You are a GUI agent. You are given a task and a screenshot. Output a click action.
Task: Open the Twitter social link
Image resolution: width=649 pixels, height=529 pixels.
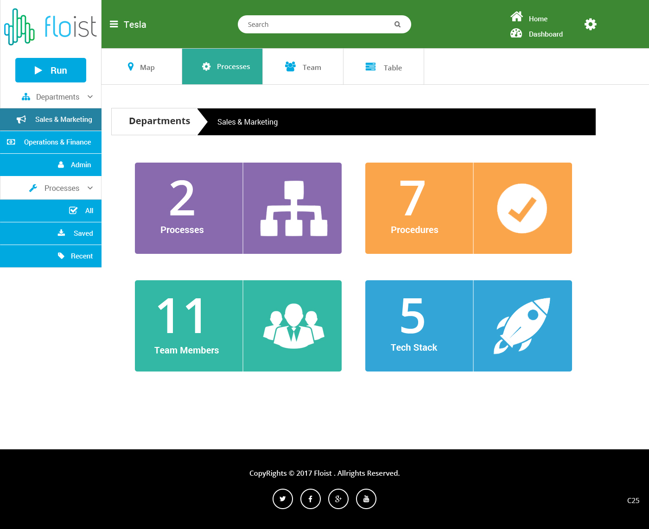point(283,499)
